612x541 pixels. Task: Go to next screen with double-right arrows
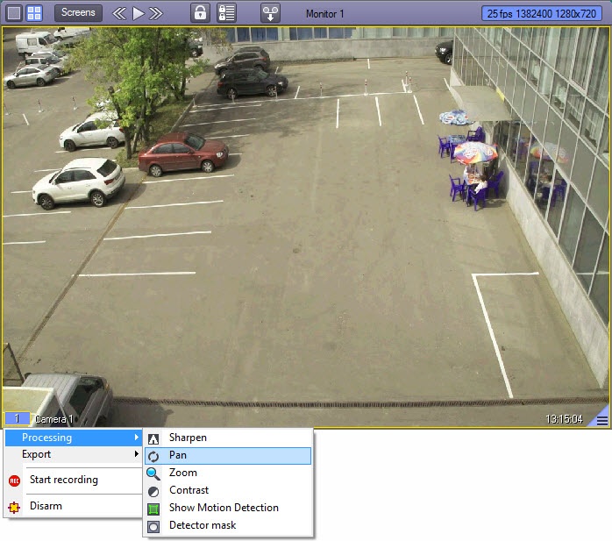pos(156,13)
